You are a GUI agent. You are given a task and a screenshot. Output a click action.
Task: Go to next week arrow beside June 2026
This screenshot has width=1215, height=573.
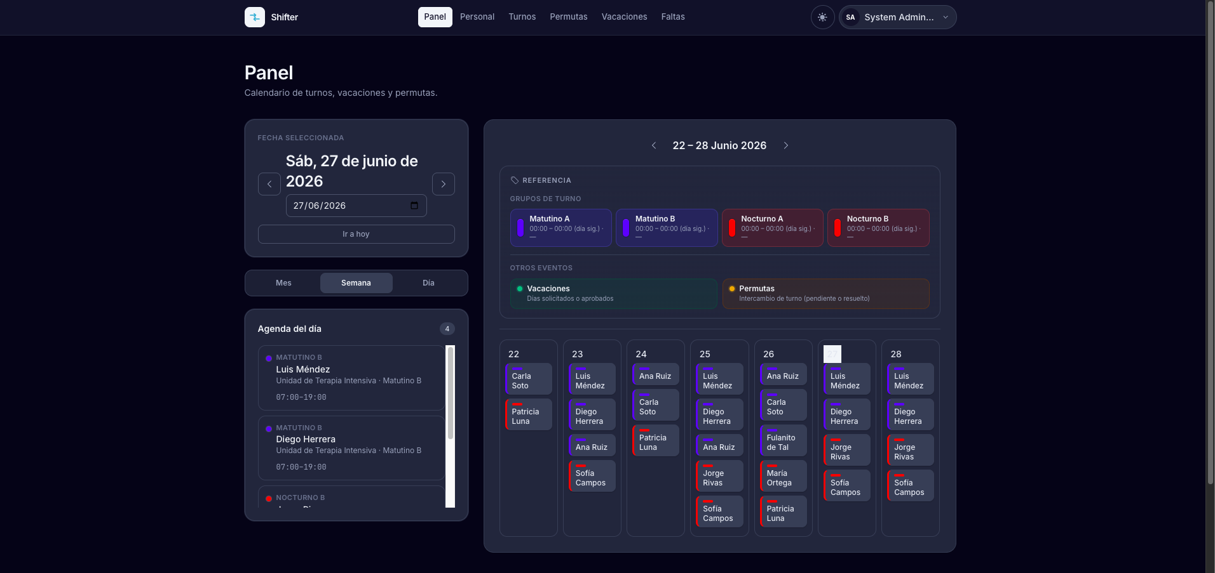[786, 145]
